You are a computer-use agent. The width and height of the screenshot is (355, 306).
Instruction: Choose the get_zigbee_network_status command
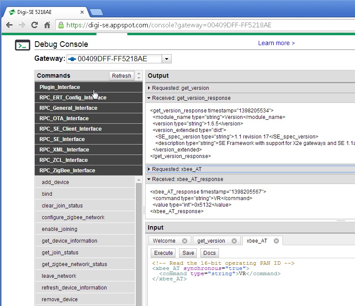(x=74, y=264)
